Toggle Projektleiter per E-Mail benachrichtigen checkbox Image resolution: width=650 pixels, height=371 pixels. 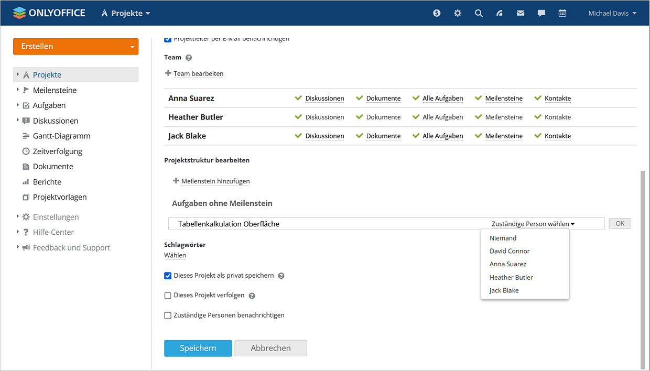(168, 39)
